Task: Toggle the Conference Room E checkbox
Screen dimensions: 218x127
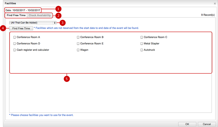Action: click(78, 44)
